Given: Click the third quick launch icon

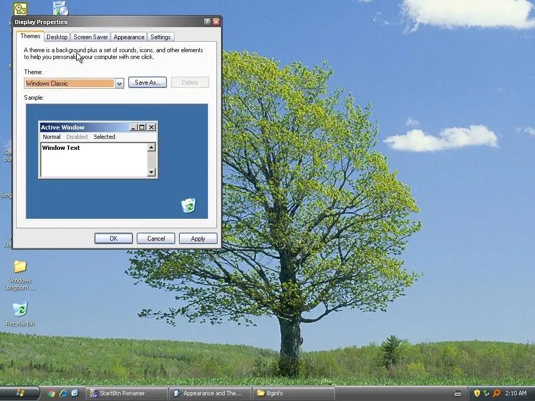Looking at the screenshot, I should tap(75, 393).
